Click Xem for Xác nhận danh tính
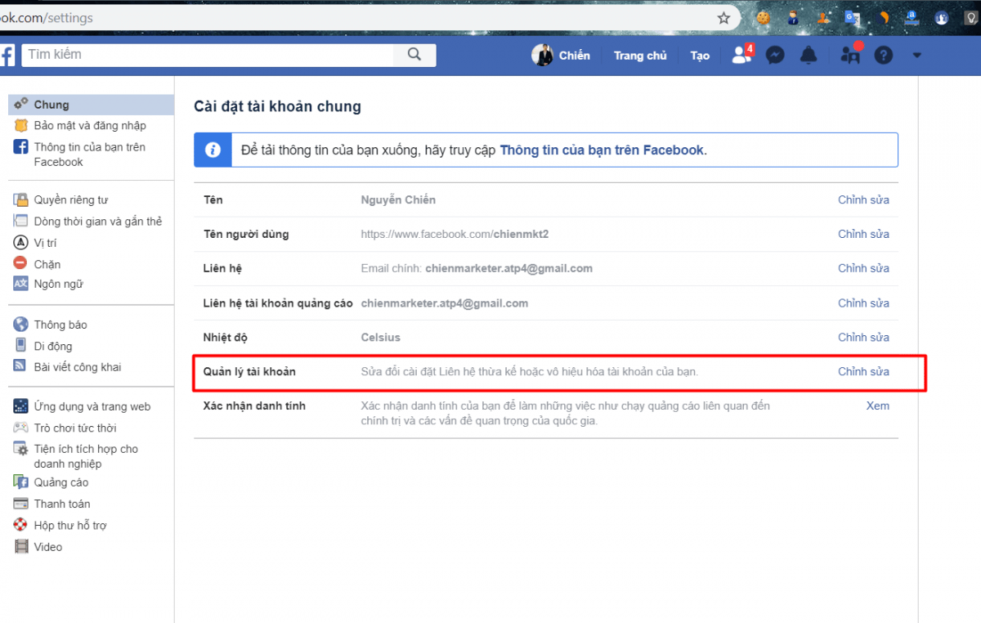Viewport: 981px width, 623px height. [x=877, y=406]
